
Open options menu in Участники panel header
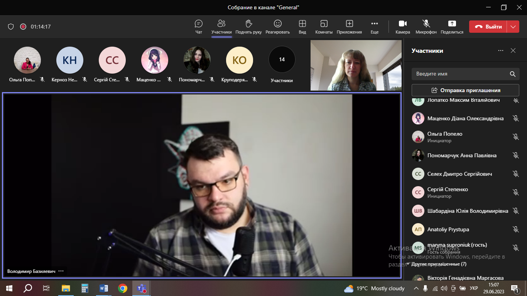501,50
